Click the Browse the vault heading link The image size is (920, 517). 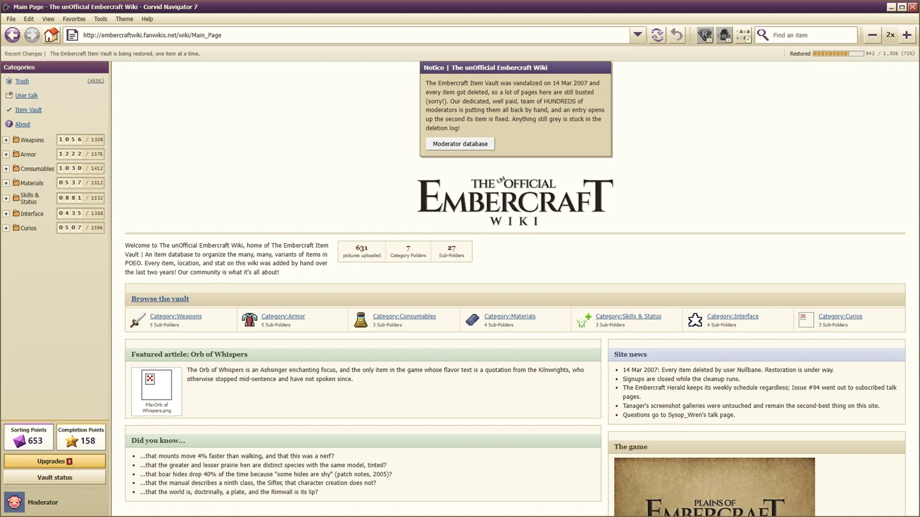[x=160, y=299]
